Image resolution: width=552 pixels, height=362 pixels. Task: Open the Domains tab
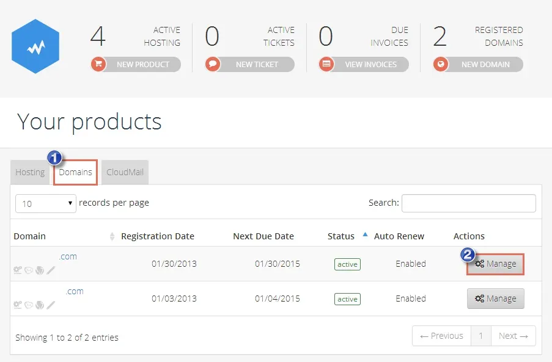point(75,172)
